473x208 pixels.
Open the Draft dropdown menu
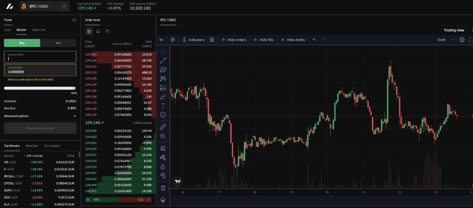point(444,40)
